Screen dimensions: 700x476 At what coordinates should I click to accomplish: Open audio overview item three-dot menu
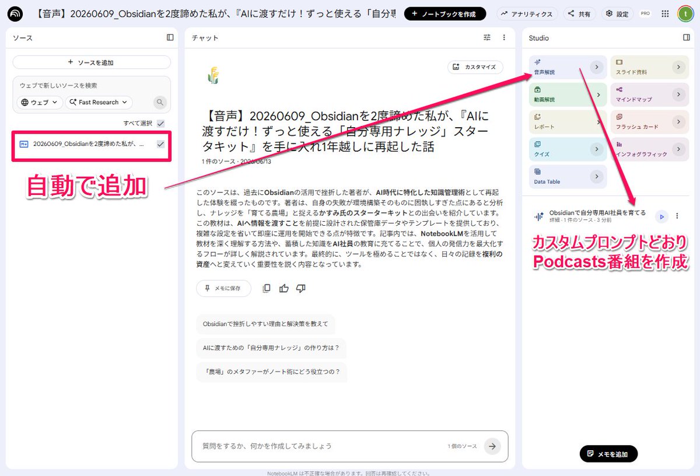677,216
